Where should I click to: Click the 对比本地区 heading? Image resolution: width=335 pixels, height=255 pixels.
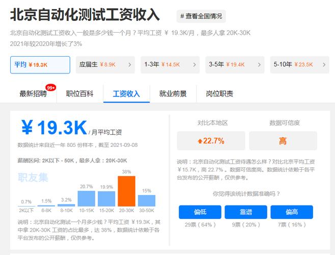(x=213, y=123)
